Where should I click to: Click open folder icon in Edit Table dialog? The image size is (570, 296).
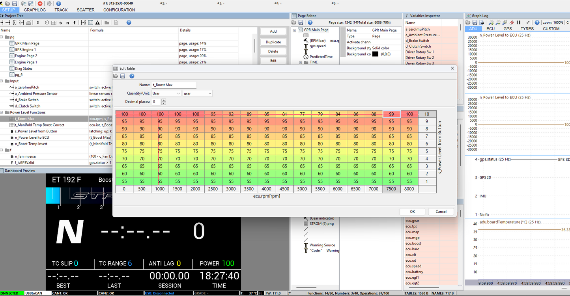point(116,76)
